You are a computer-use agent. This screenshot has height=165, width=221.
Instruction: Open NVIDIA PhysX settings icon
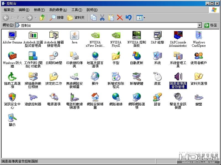point(116,35)
